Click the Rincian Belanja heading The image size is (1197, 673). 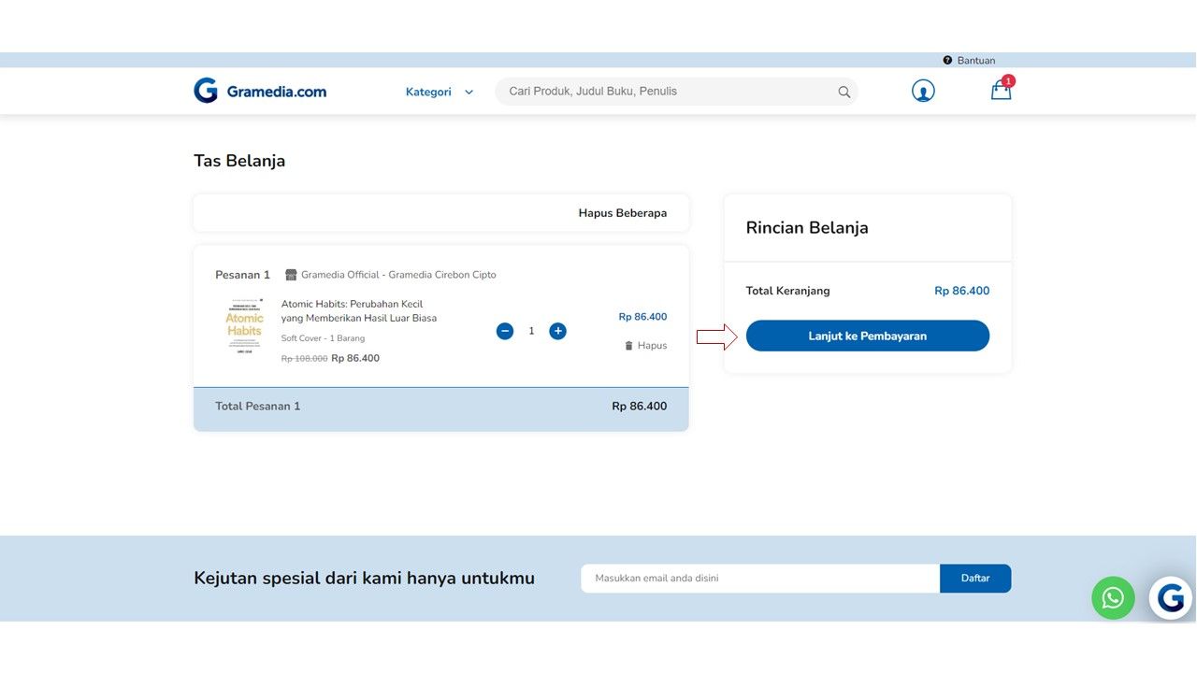tap(807, 228)
